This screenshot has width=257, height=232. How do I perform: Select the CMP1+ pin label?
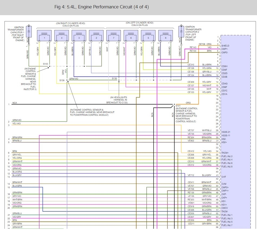(225, 191)
